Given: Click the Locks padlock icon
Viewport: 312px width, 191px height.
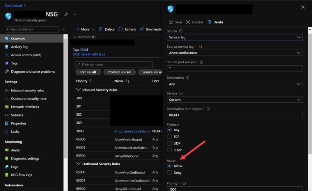Looking at the screenshot, I should pos(7,131).
